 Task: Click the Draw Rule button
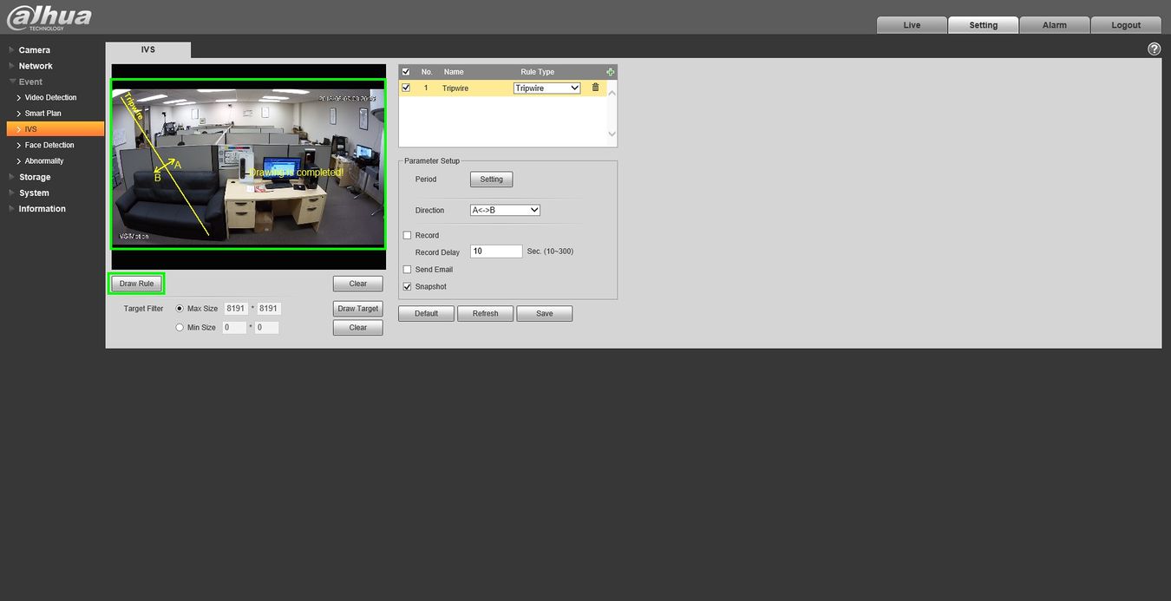tap(136, 284)
